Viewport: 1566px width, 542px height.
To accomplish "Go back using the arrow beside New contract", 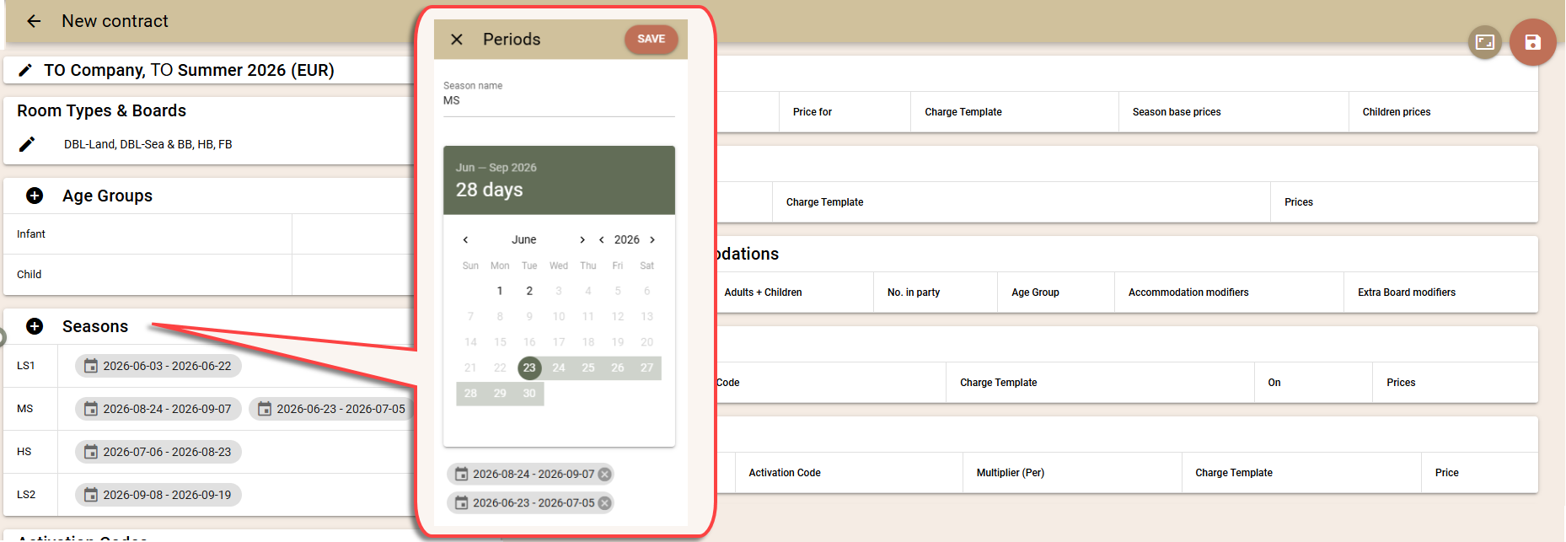I will (34, 21).
